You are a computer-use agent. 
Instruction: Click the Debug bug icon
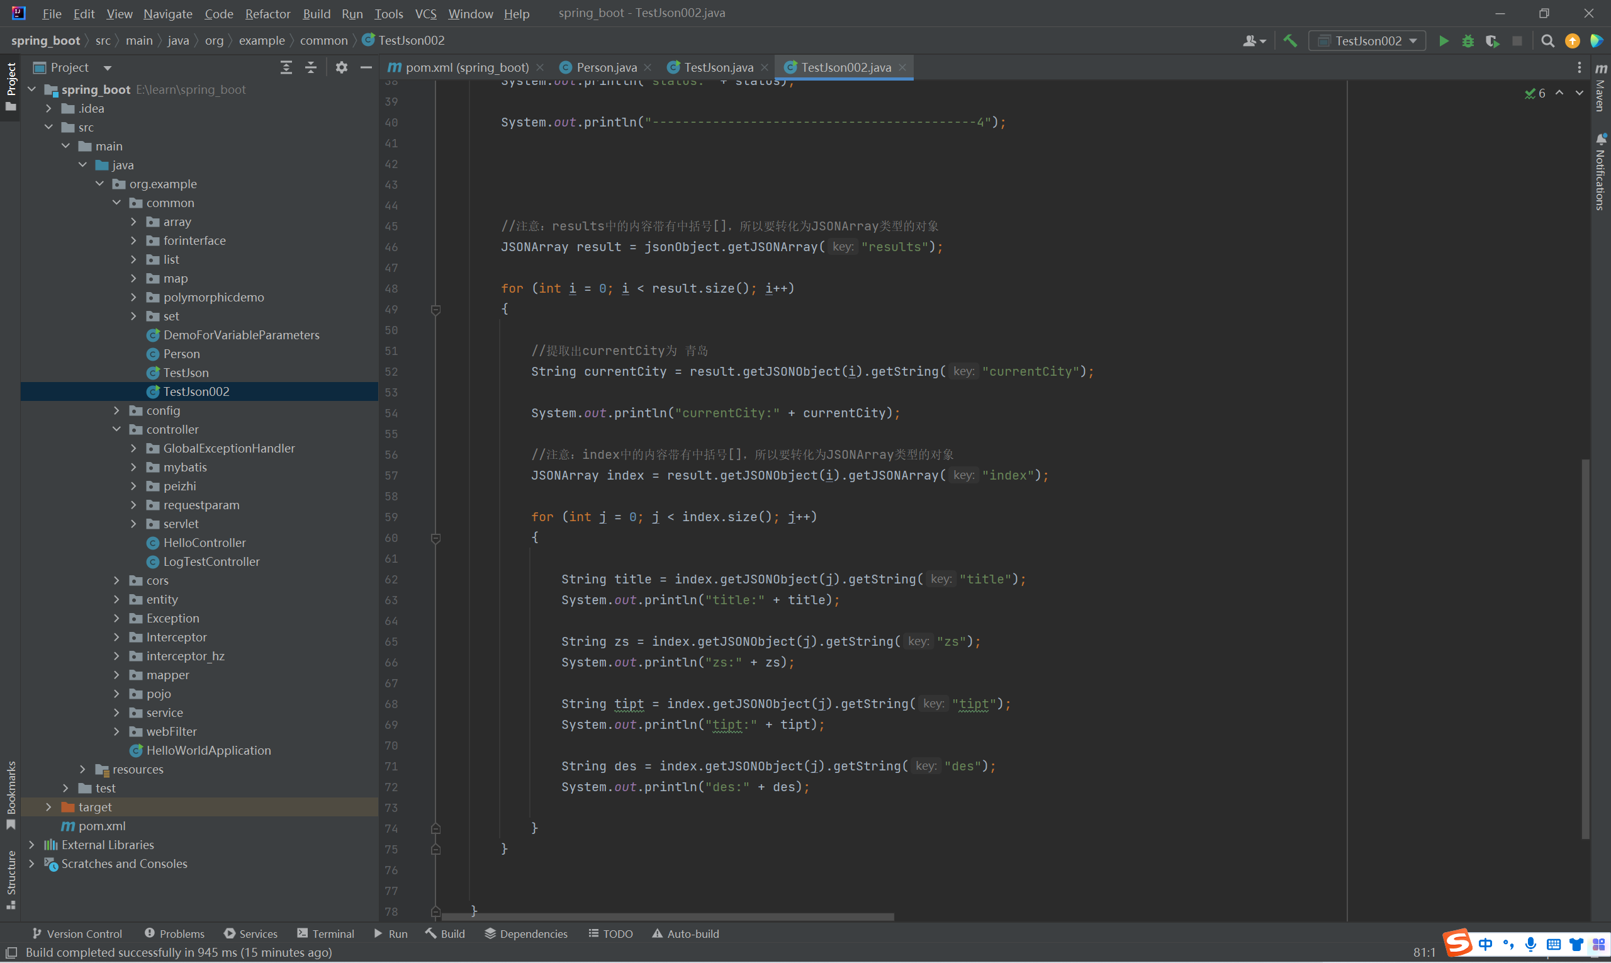pyautogui.click(x=1468, y=41)
